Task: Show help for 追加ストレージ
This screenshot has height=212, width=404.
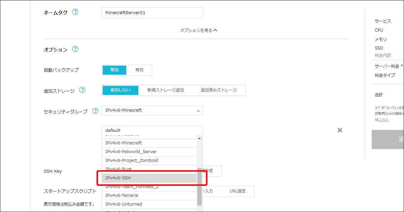Action: pos(82,90)
